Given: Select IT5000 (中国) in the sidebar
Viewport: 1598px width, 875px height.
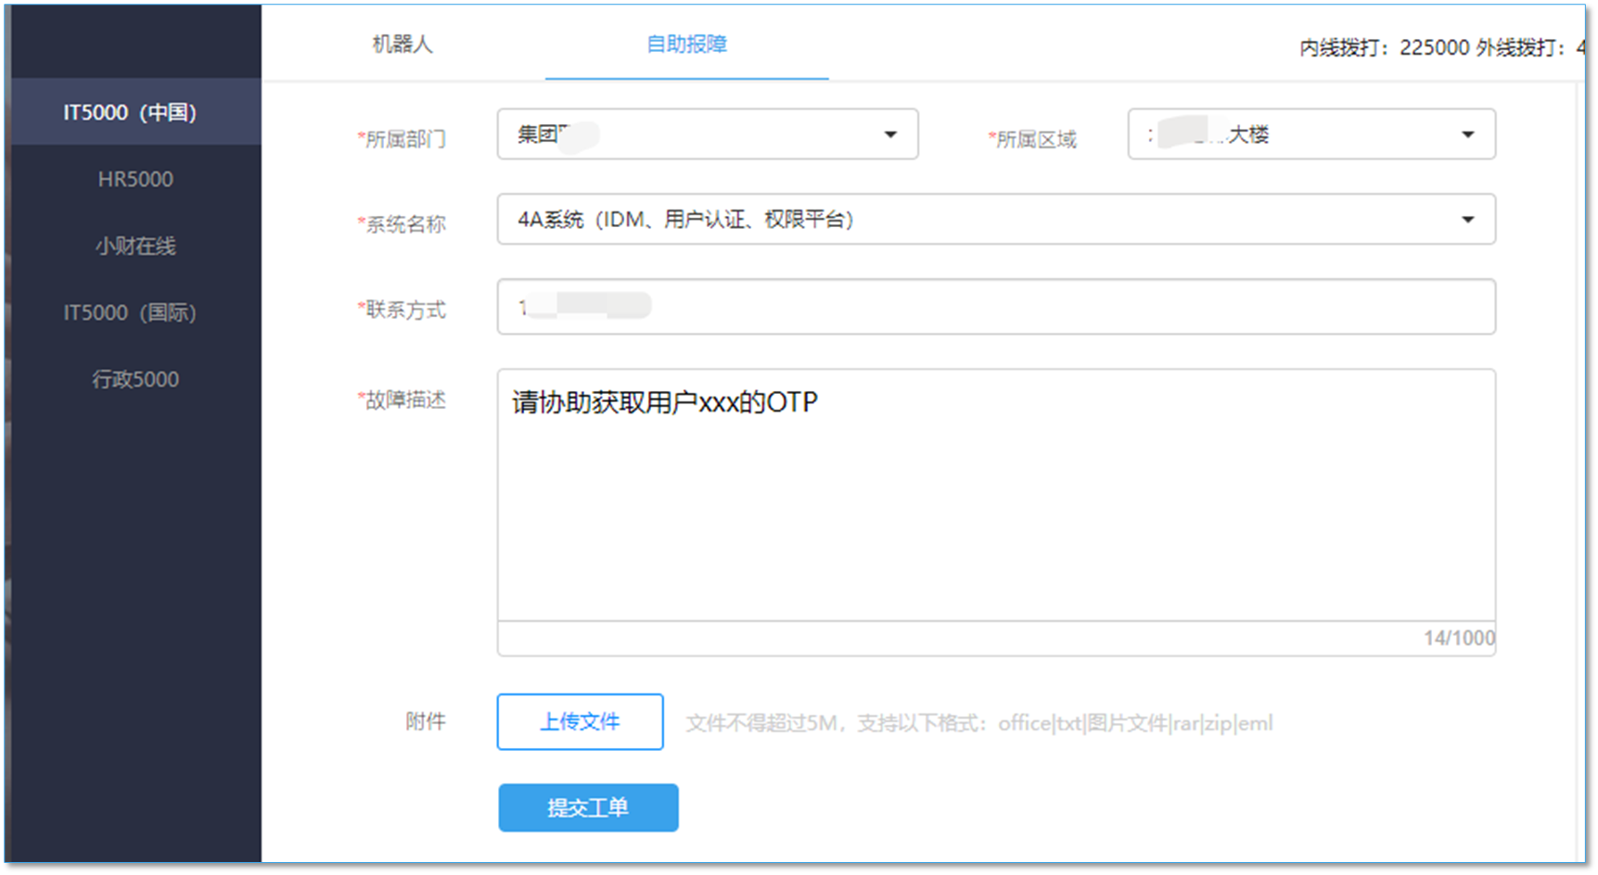Looking at the screenshot, I should [130, 112].
